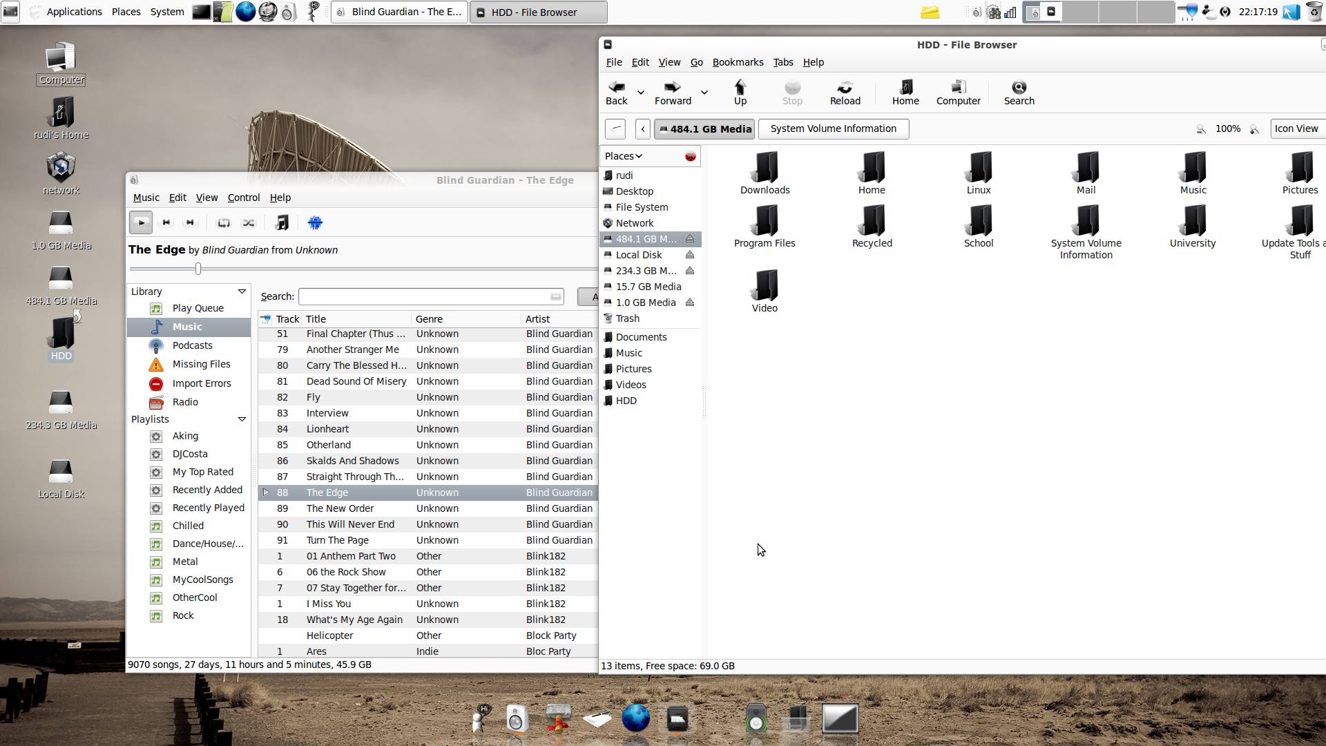
Task: Open the Control menu in Rhythmbox
Action: click(x=243, y=198)
